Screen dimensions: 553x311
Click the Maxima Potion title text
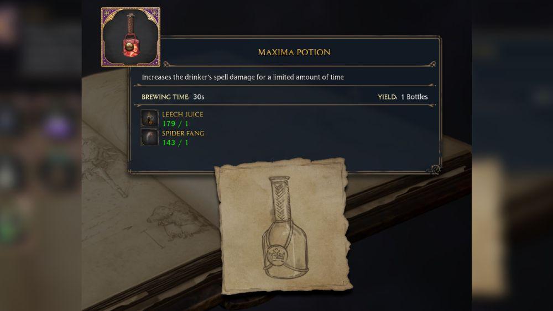[294, 52]
